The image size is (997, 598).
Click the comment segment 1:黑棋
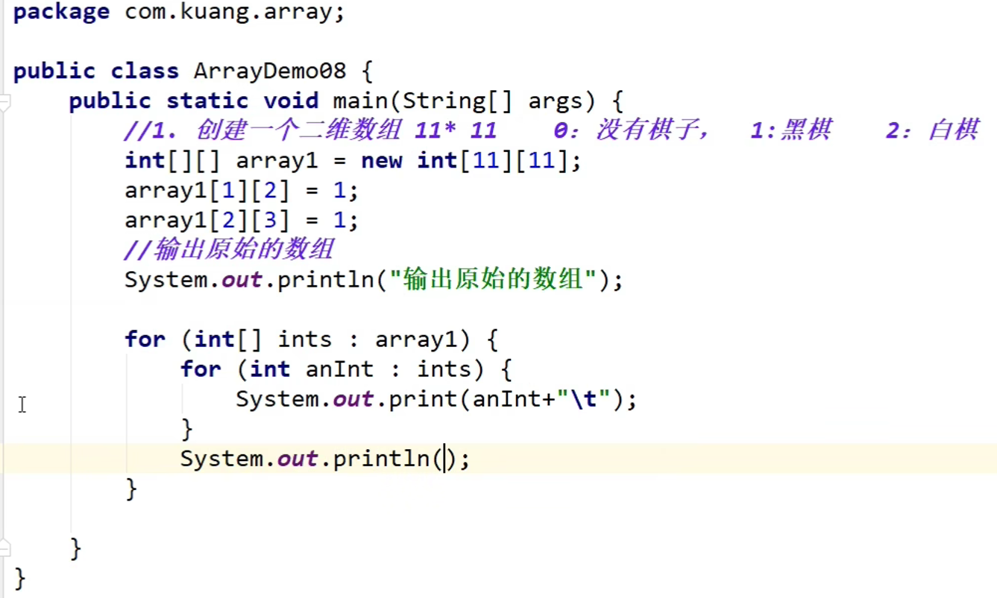click(x=790, y=131)
